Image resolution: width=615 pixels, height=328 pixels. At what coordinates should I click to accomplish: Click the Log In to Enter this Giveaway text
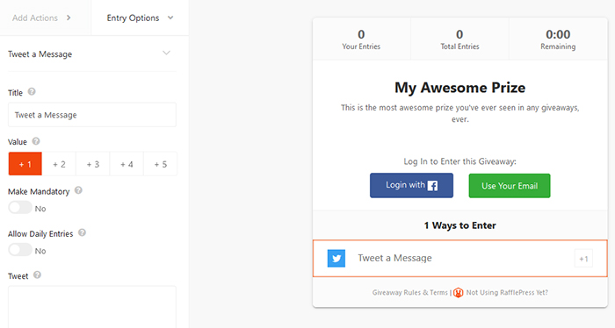pos(460,161)
